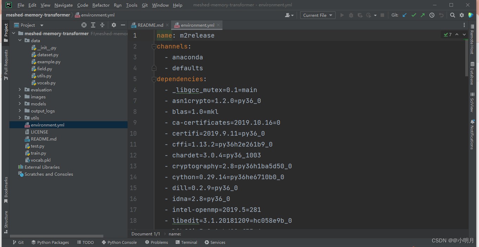Open Code With Me user dropdown
This screenshot has height=247, width=479.
pyautogui.click(x=290, y=15)
